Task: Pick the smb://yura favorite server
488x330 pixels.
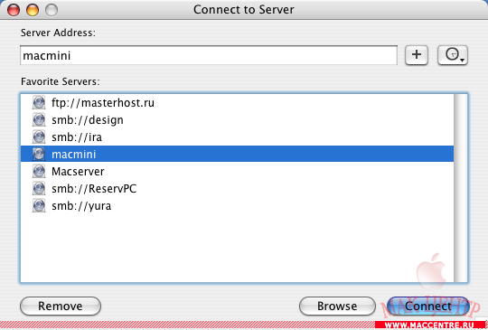Action: [x=237, y=205]
